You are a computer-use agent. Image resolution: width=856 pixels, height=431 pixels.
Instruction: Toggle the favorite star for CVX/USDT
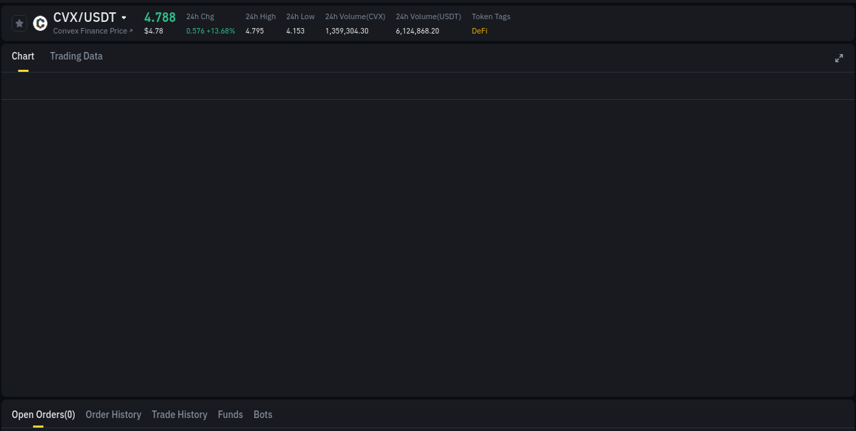(x=19, y=23)
